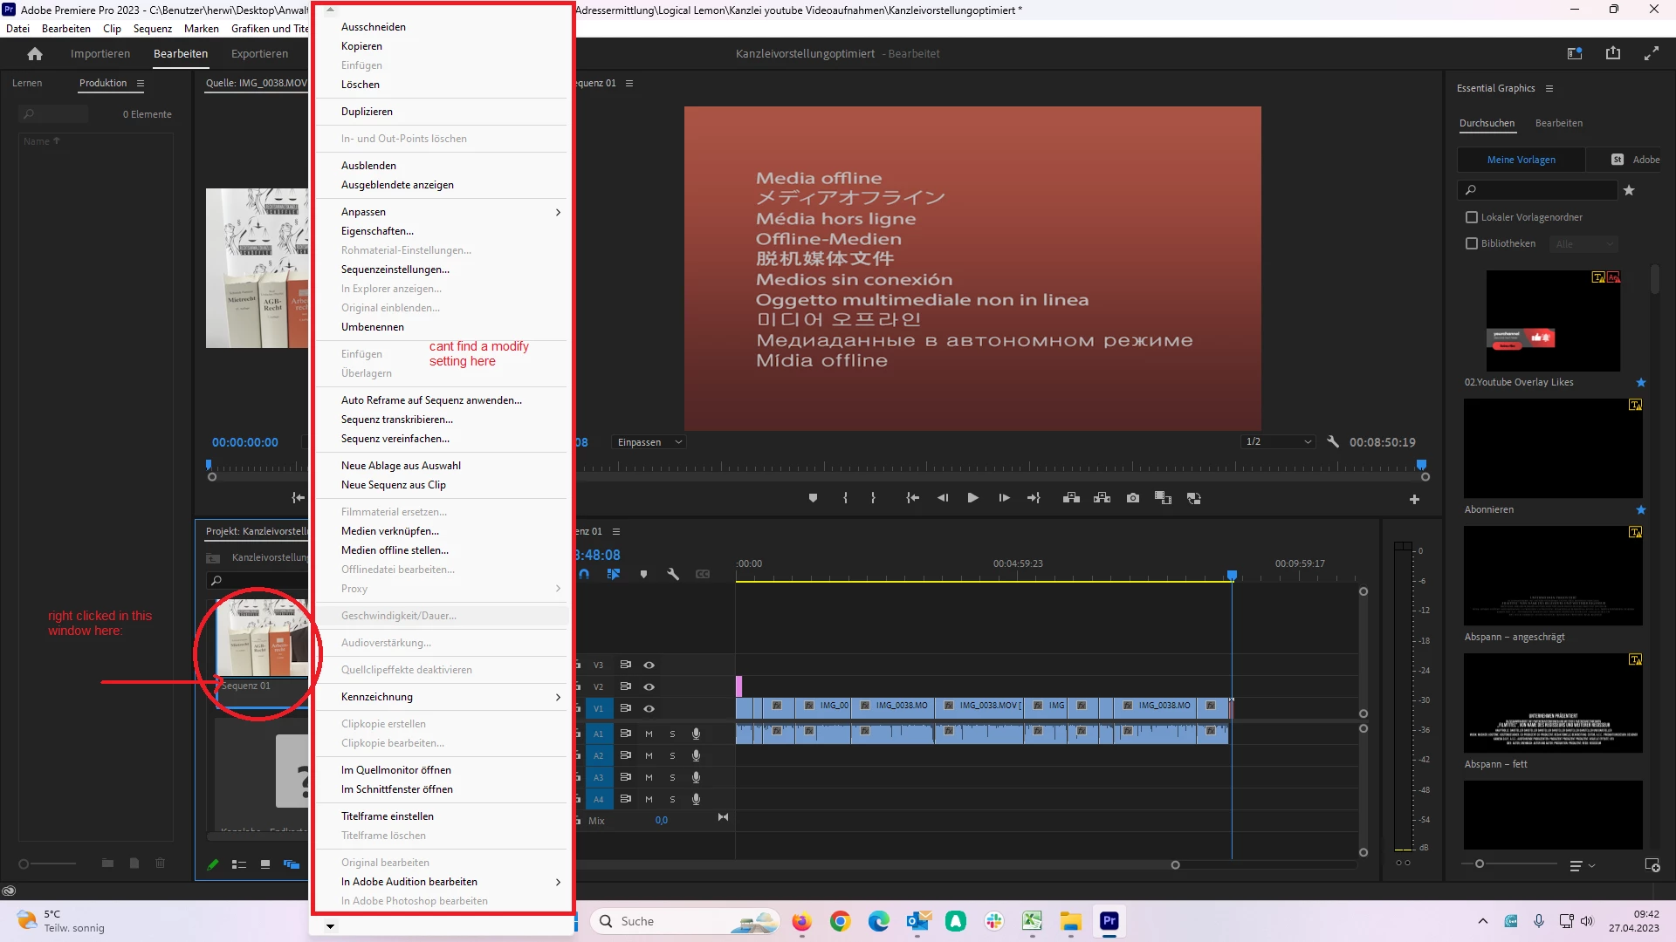The image size is (1676, 942).
Task: Open the wrench settings icon beside duration
Action: point(1333,442)
